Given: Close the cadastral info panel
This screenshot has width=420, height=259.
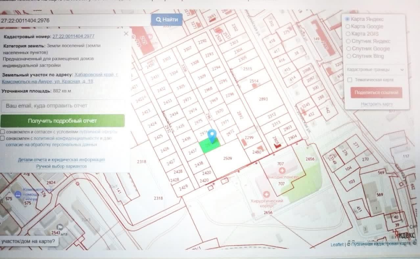Looking at the screenshot, I should [126, 33].
